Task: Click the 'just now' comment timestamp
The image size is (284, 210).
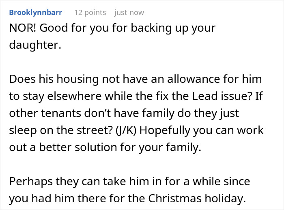Action: coord(129,13)
